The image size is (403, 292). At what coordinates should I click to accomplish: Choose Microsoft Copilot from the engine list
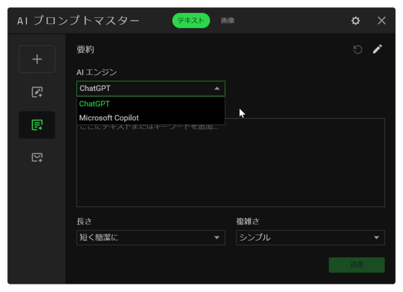tap(151, 118)
